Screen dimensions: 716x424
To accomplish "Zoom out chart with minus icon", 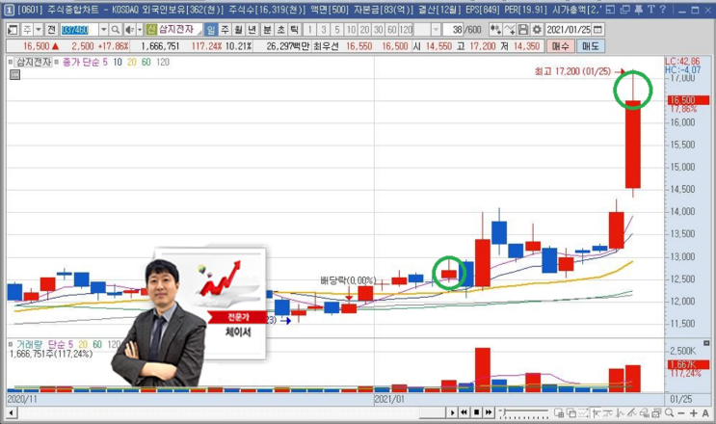I will point(681,413).
